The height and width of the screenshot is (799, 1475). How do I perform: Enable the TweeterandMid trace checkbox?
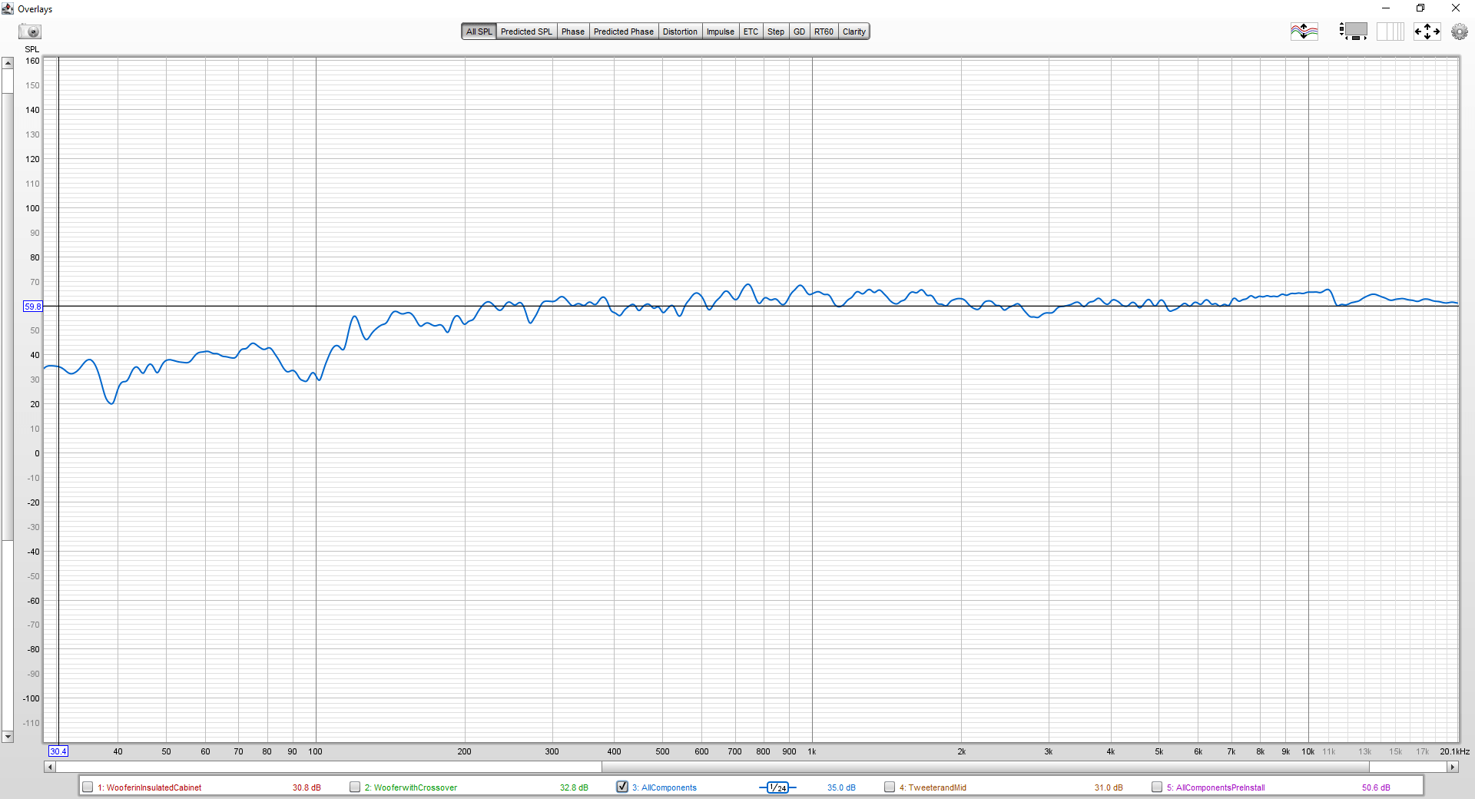pos(890,787)
